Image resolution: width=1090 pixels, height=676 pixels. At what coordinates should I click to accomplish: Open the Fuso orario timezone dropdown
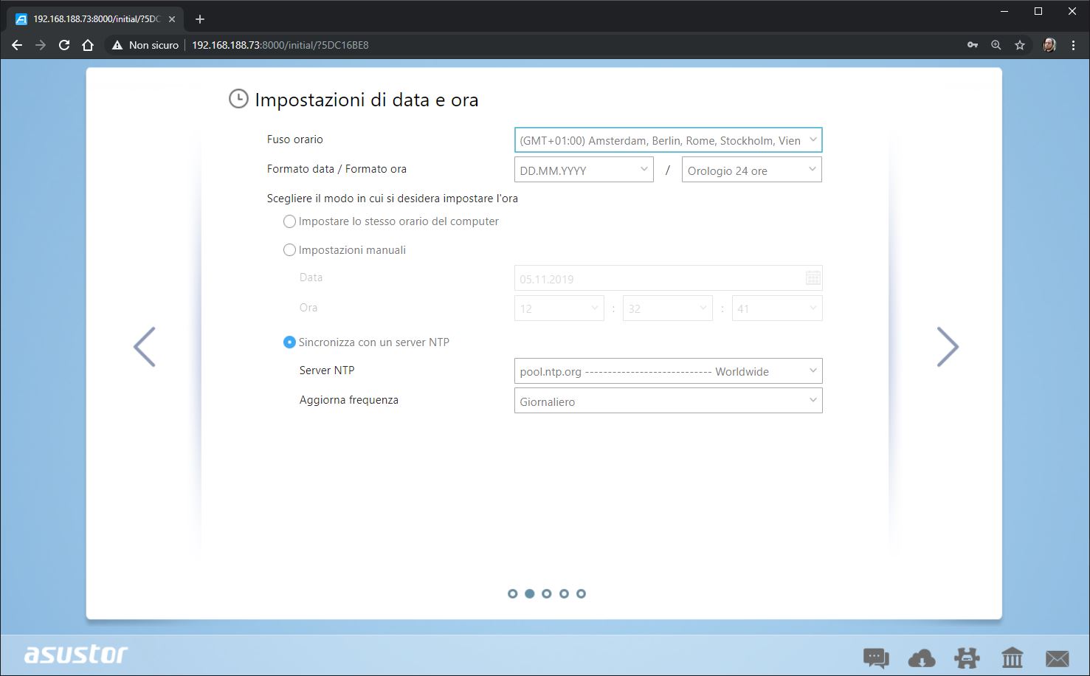coord(668,140)
